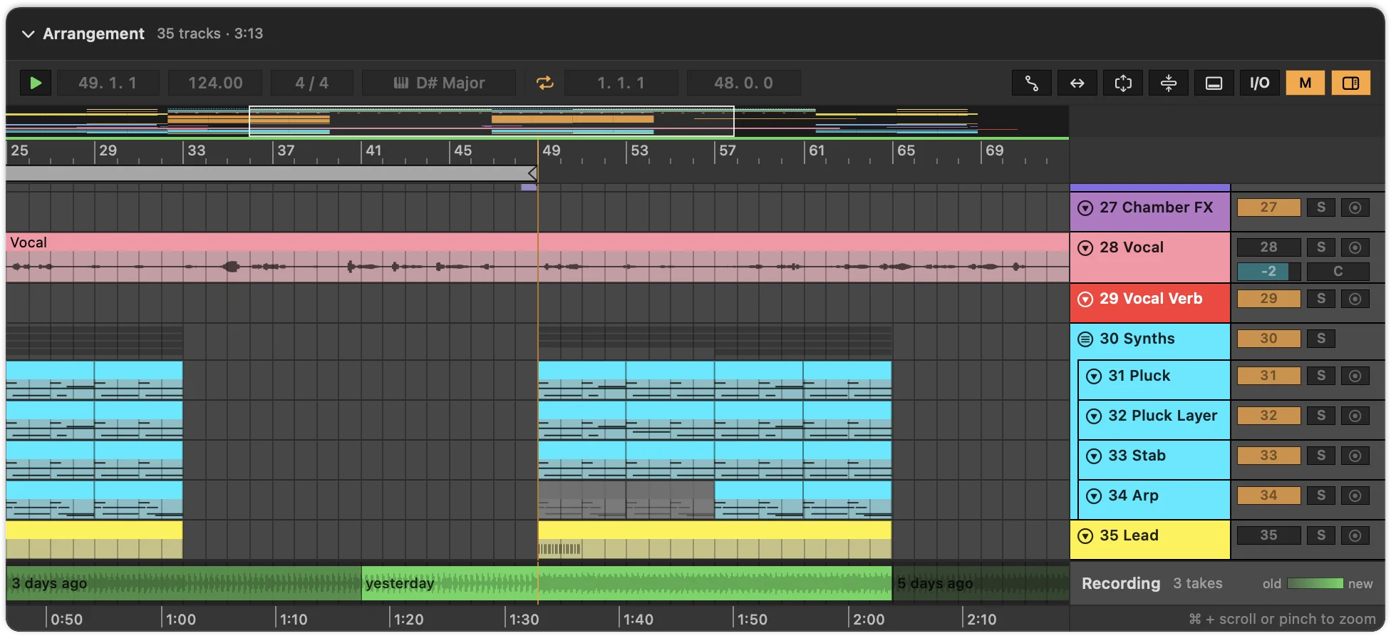Click the fit-height arrows icon in toolbar
Image resolution: width=1391 pixels, height=636 pixels.
[1122, 83]
